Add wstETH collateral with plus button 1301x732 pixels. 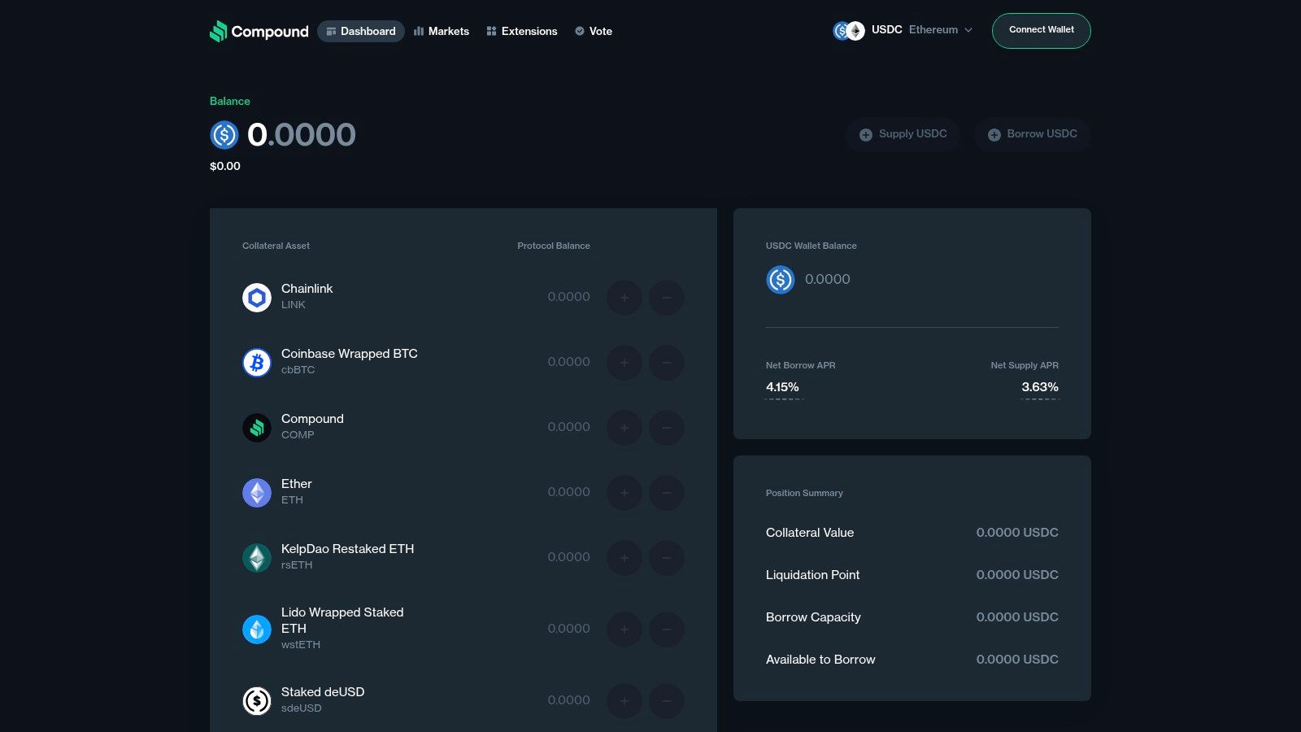624,630
